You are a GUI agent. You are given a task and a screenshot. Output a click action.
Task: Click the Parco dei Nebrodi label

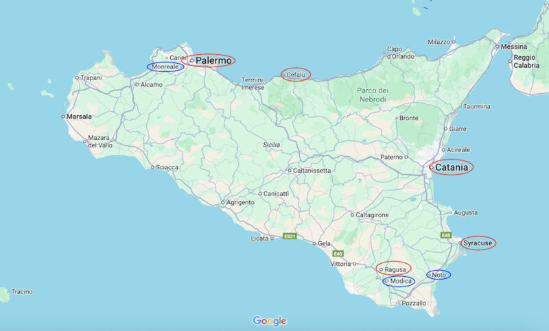click(371, 95)
